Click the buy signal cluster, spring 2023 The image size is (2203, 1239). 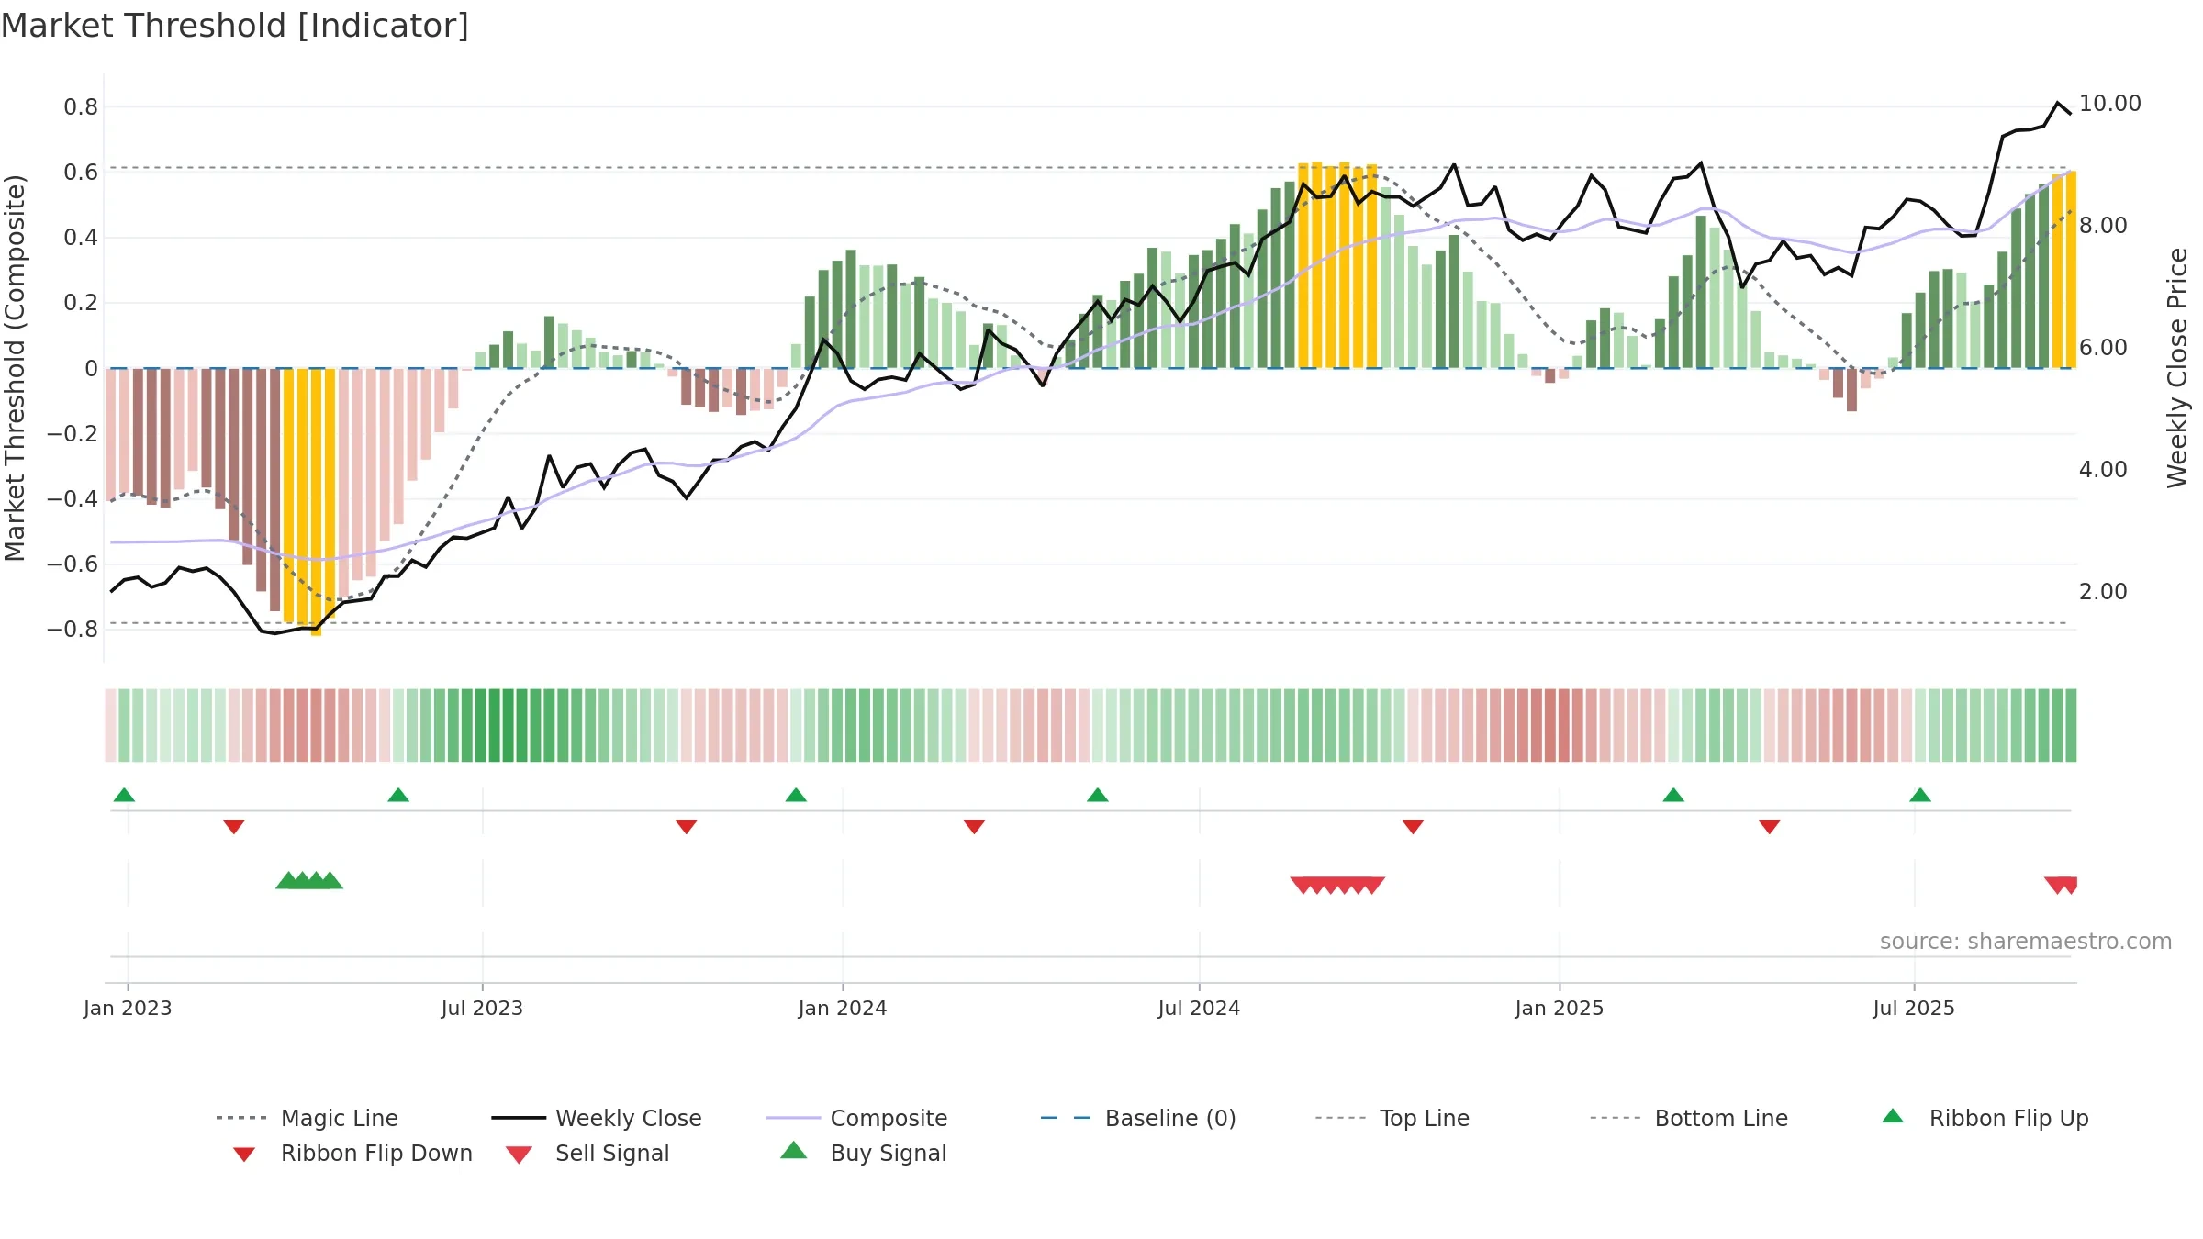coord(309,880)
